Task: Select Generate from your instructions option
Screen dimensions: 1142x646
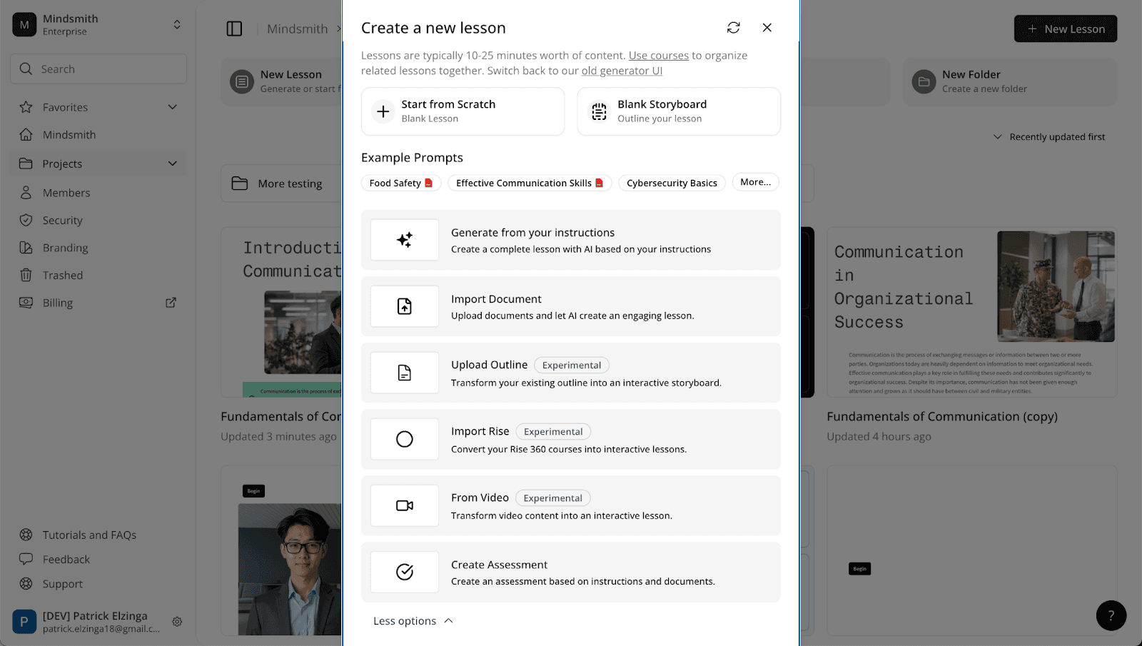Action: [x=571, y=240]
